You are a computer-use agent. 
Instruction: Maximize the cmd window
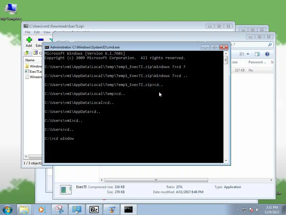[214, 47]
